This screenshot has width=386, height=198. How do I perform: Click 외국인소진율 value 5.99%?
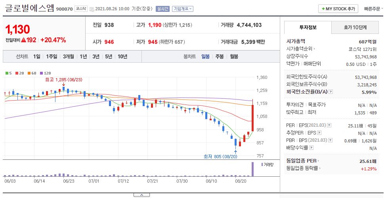[369, 92]
